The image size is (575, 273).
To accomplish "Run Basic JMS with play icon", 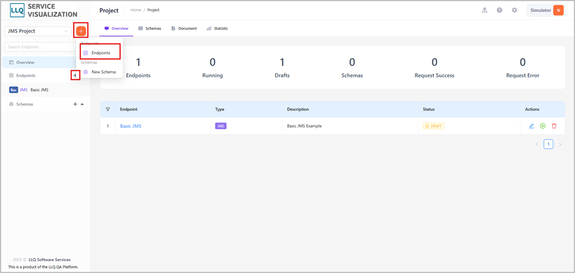I will [x=543, y=126].
